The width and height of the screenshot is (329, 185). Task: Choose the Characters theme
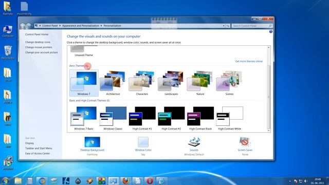pos(142,83)
